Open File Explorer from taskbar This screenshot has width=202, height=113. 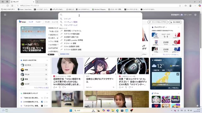click(x=113, y=110)
